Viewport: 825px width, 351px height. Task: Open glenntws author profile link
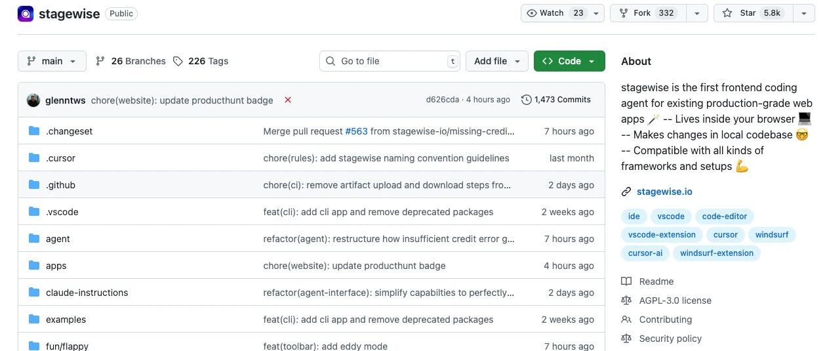click(x=66, y=100)
